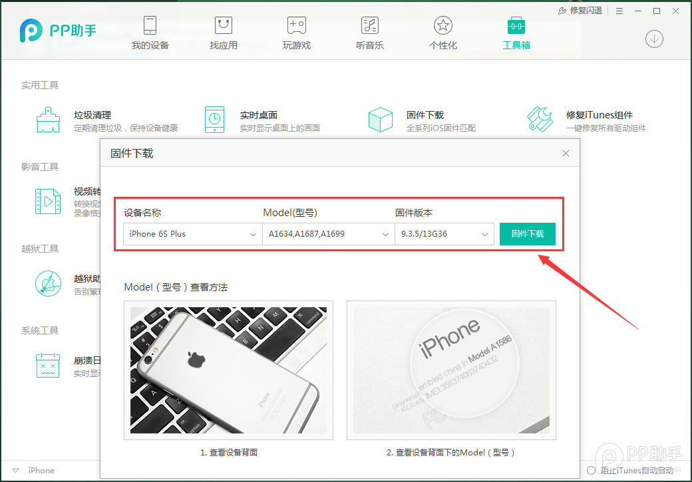Open the 实时桌面 phone clock icon
This screenshot has height=482, width=692.
click(x=214, y=120)
